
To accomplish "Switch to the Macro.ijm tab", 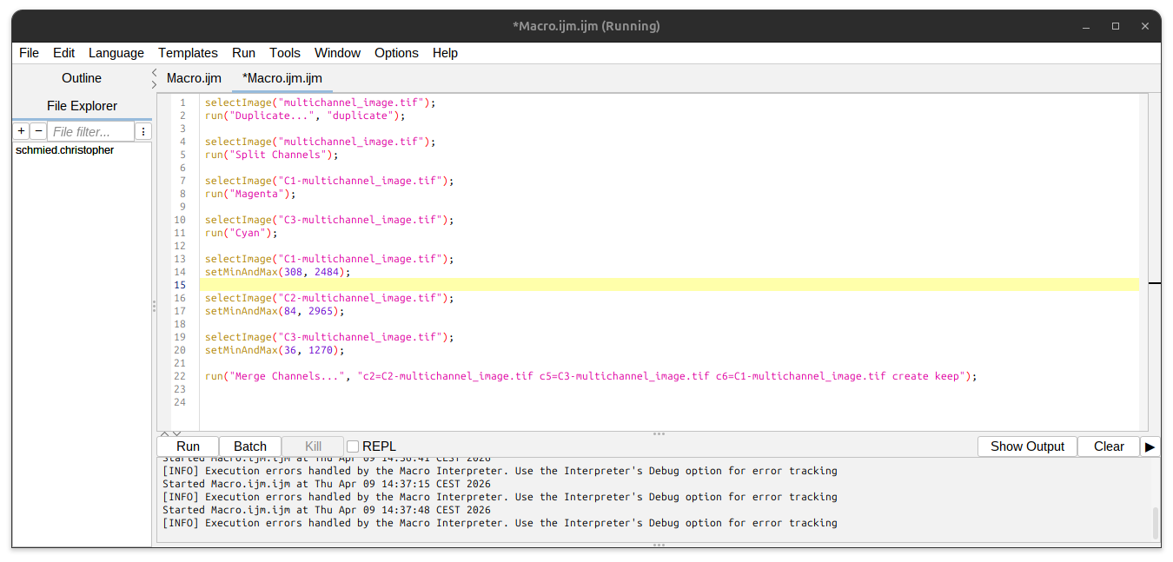I will point(194,78).
